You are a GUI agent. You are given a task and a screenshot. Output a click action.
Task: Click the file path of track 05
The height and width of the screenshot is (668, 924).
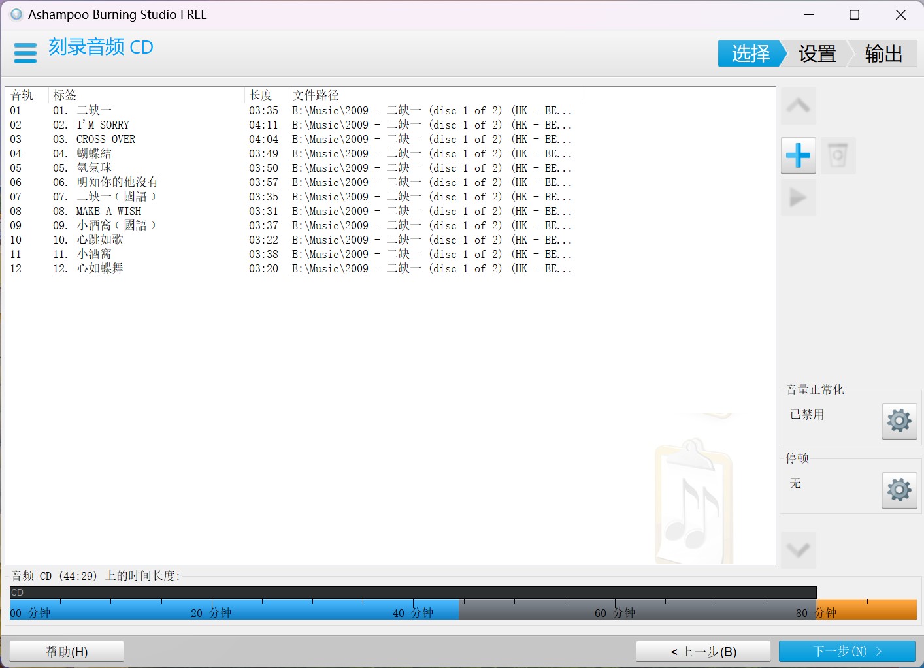(432, 168)
